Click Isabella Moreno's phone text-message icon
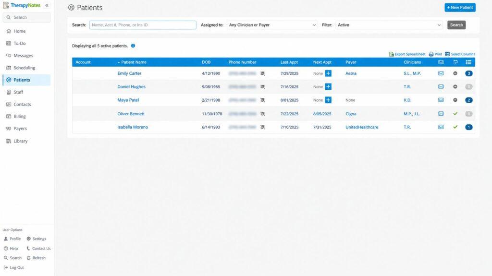This screenshot has height=276, width=492. [263, 127]
